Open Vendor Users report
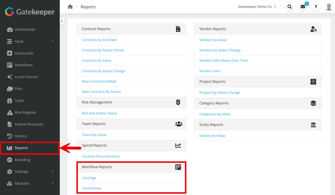The height and width of the screenshot is (195, 335). click(x=210, y=71)
